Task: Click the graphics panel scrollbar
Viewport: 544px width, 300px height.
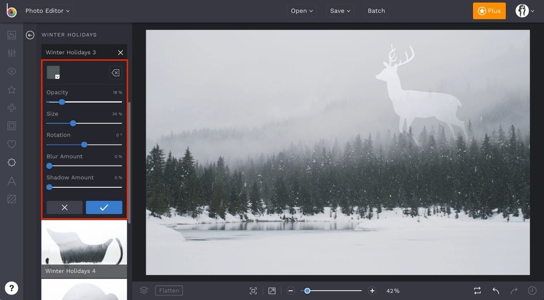Action: pos(130,163)
